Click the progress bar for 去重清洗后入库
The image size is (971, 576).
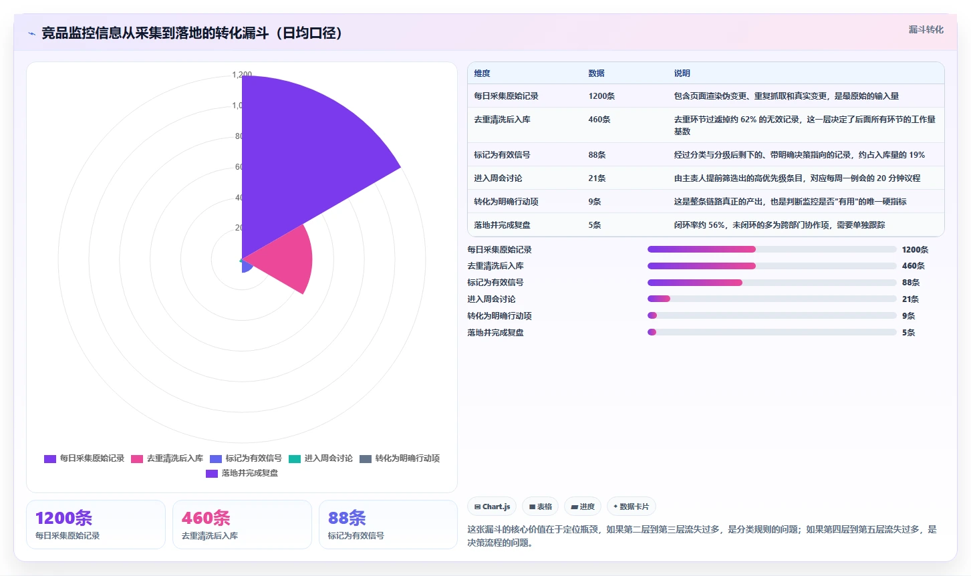coord(772,266)
